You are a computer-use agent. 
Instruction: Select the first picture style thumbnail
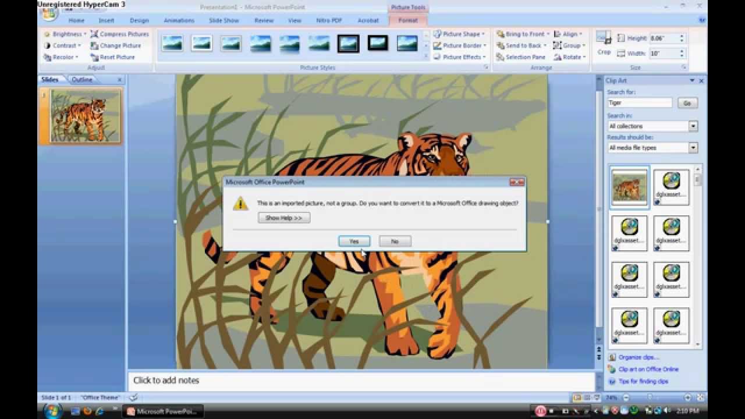click(x=172, y=43)
